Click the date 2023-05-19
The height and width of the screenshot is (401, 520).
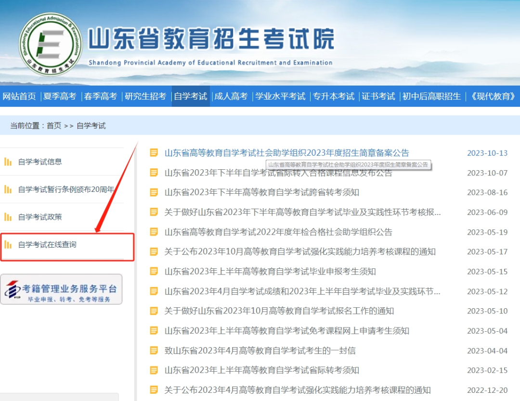pos(487,232)
